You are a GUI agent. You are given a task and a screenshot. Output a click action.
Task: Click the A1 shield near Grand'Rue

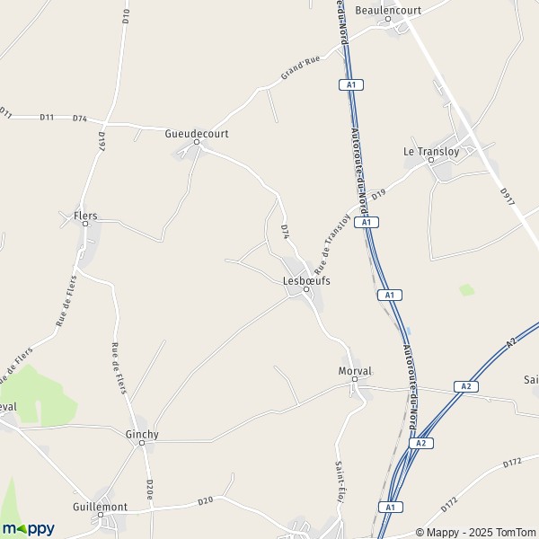point(351,85)
